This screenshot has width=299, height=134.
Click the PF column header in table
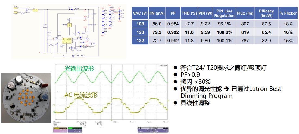pos(173,14)
